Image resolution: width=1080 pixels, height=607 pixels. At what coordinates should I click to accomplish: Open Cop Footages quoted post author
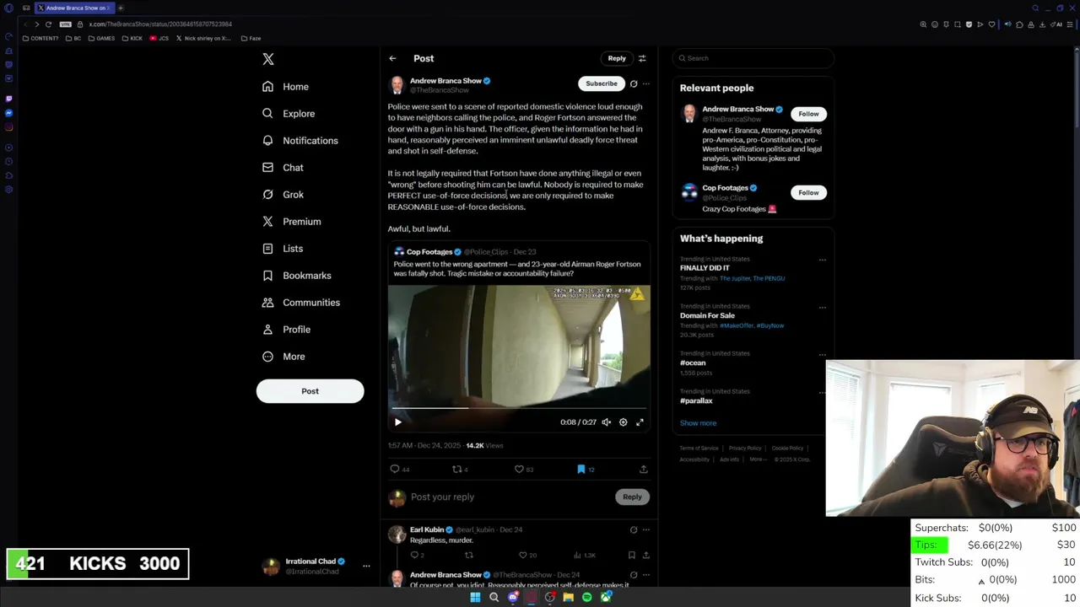[x=429, y=252]
